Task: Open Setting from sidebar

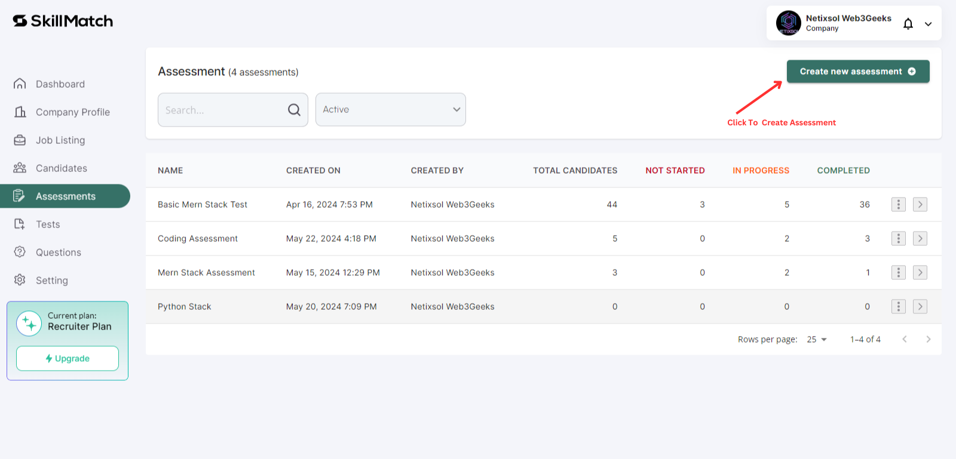Action: tap(41, 281)
